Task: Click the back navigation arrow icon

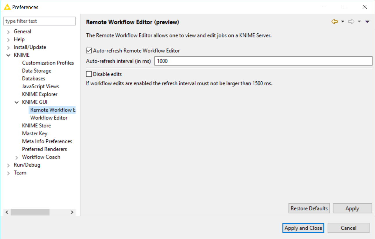Action: tap(335, 21)
